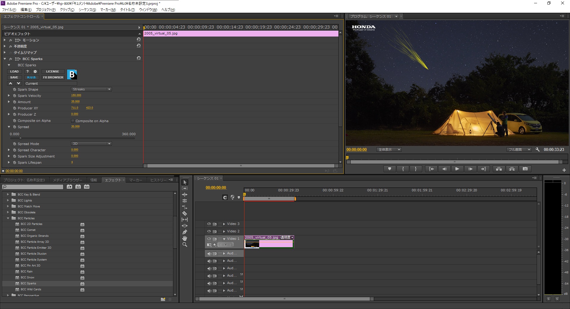This screenshot has height=309, width=570.
Task: Switch to the ヒストリー tab
Action: 158,180
